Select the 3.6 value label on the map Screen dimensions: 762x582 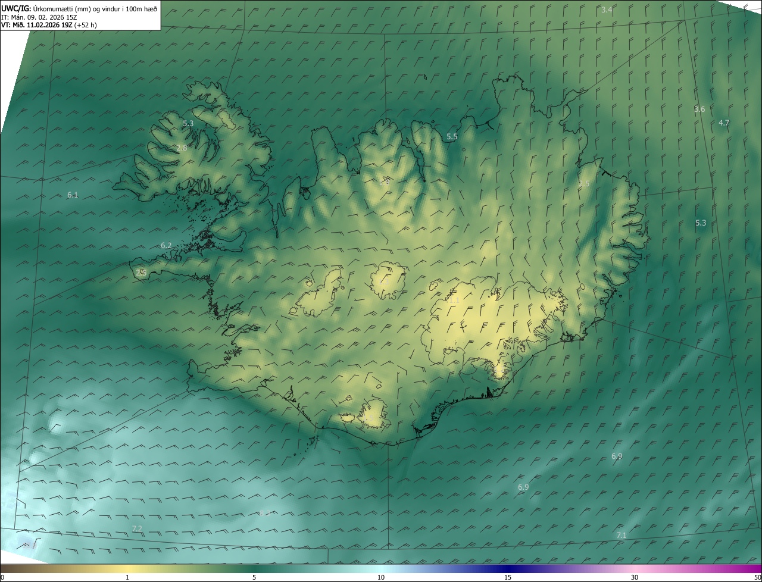pos(699,109)
